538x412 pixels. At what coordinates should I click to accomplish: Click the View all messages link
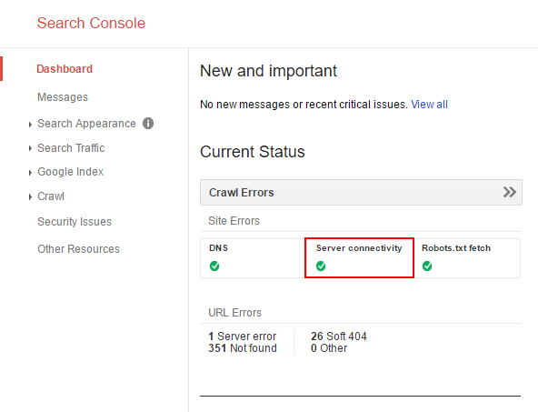click(x=429, y=105)
